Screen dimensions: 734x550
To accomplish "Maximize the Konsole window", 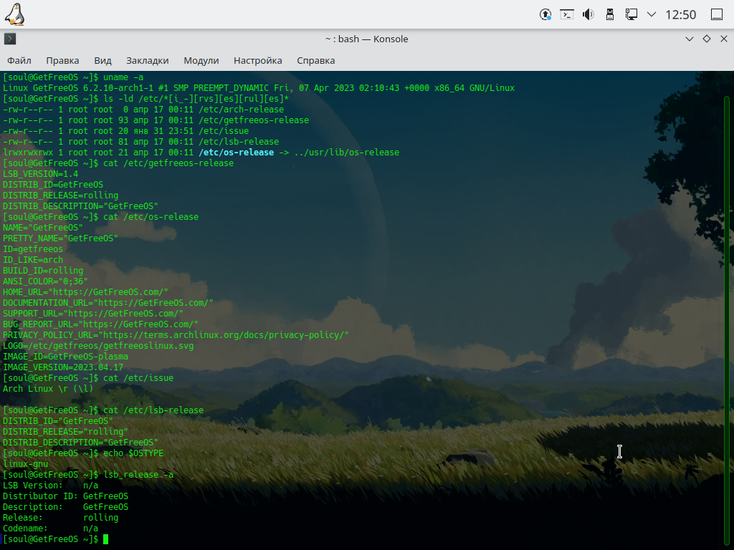I will [x=707, y=39].
